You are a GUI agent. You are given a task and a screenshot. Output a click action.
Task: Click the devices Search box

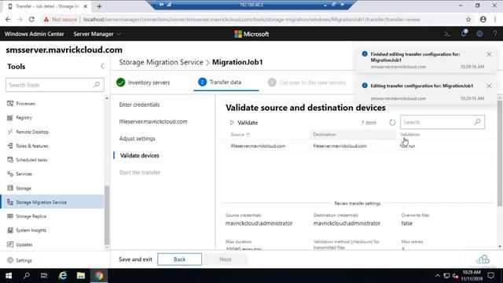[442, 123]
